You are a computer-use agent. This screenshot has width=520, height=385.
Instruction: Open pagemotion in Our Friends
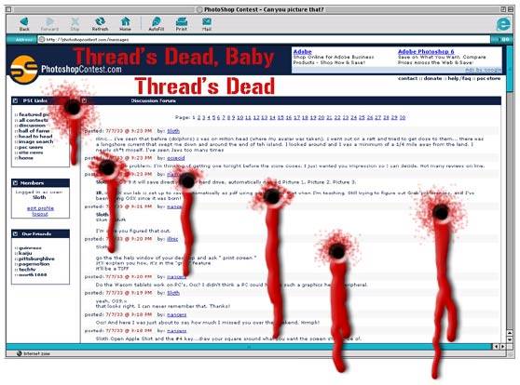coord(34,264)
